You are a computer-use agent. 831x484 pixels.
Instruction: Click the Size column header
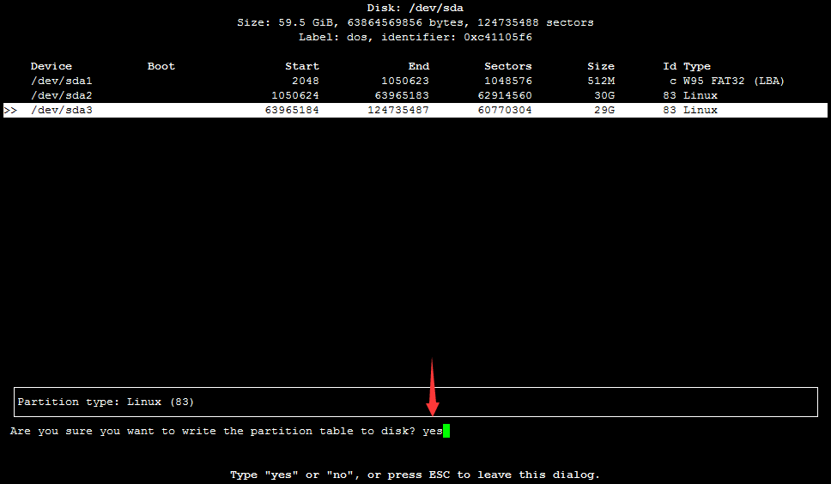click(x=600, y=66)
